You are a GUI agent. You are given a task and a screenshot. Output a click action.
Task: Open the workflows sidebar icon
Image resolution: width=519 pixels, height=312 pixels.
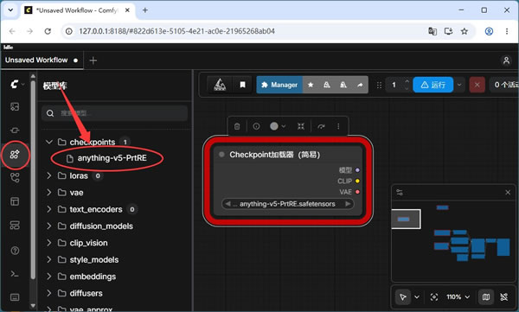[15, 178]
